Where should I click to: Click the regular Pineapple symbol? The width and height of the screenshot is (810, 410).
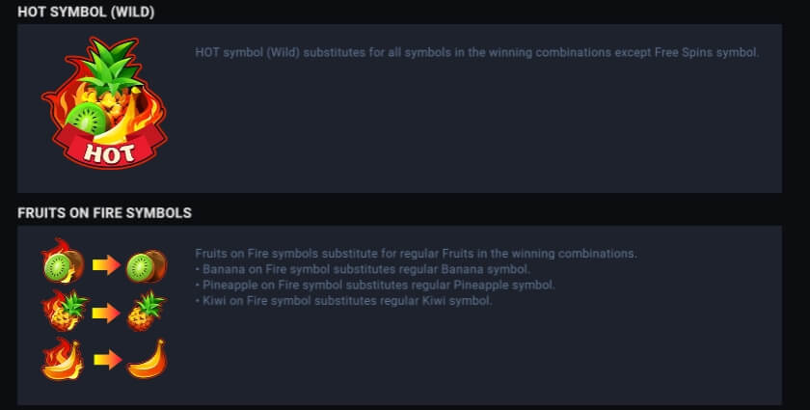[x=147, y=312]
